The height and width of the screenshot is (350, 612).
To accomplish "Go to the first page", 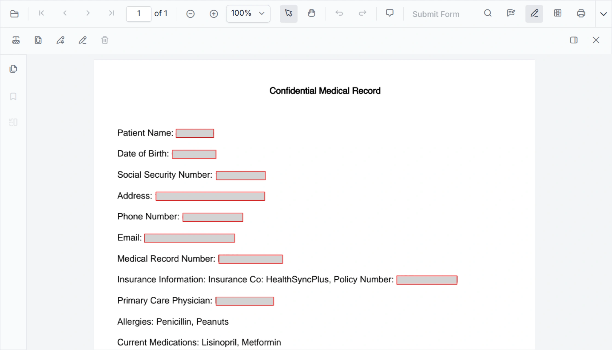I will click(x=42, y=13).
